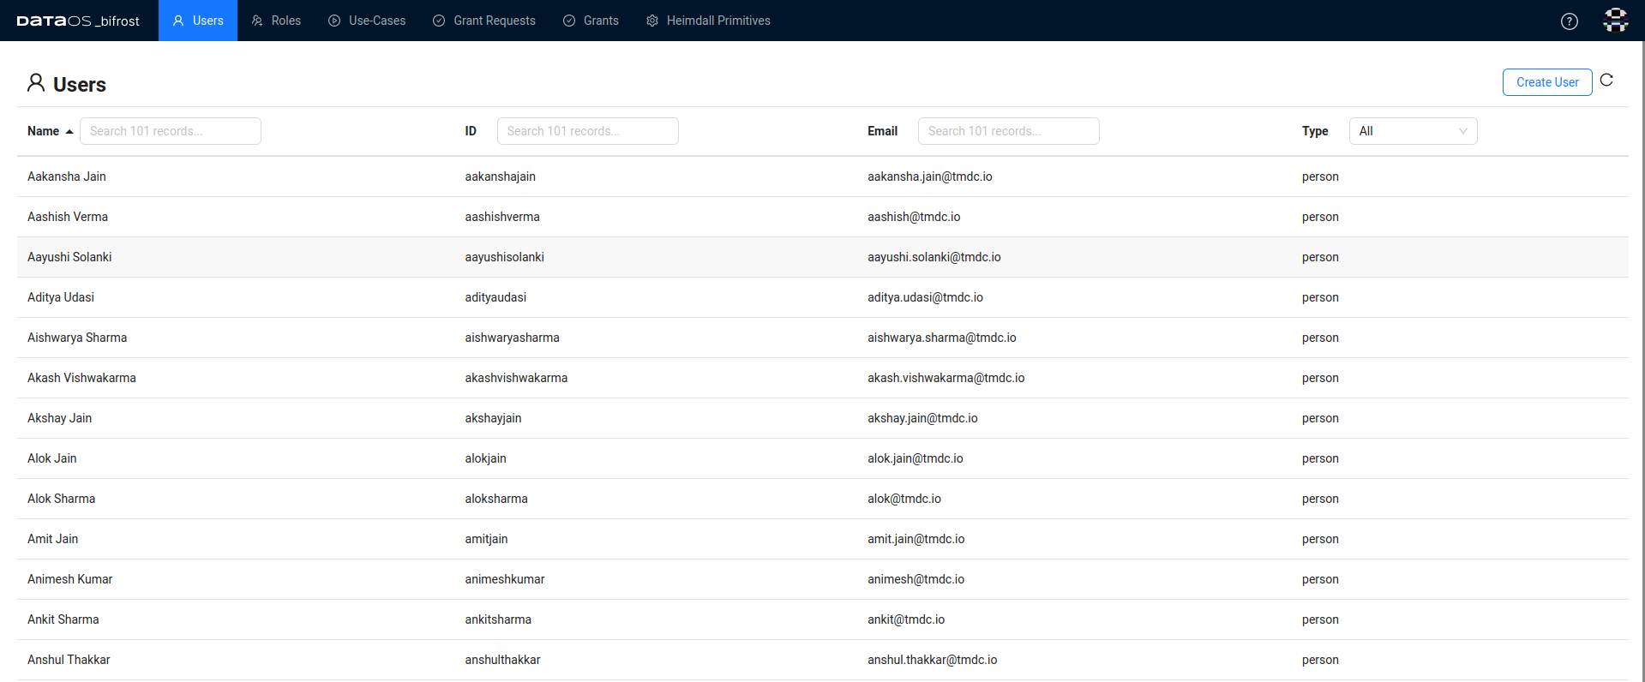Select the Aashish Verma name
This screenshot has height=682, width=1645.
68,217
